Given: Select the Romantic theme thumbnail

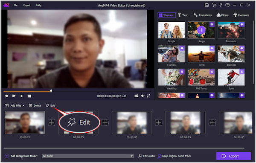Looking at the screenshot, I should tap(231, 30).
